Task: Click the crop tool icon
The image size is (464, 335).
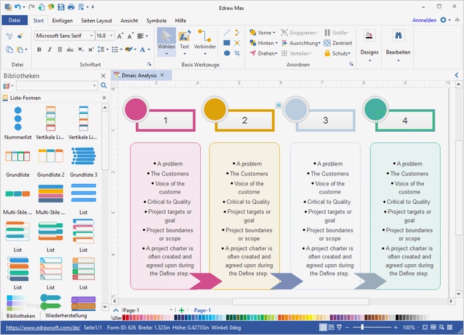Action: coord(237,53)
